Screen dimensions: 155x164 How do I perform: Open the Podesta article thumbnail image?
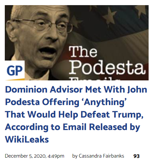coord(77,43)
